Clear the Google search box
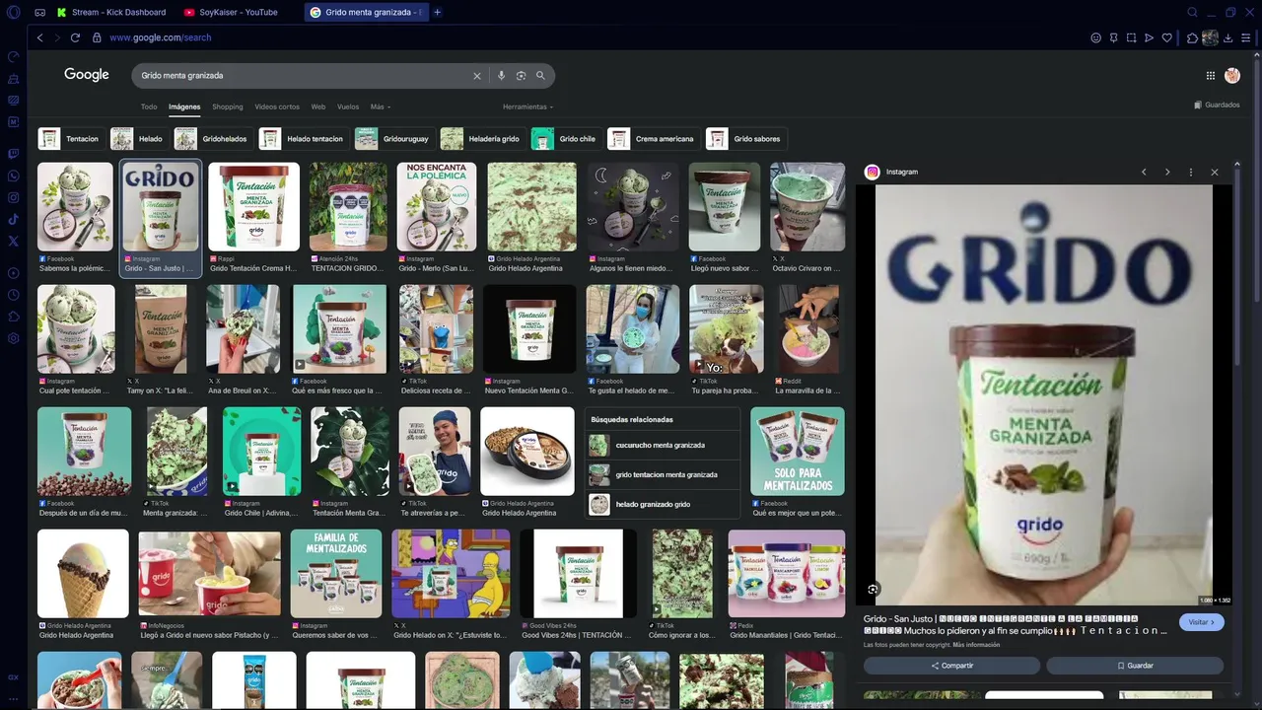 477,76
